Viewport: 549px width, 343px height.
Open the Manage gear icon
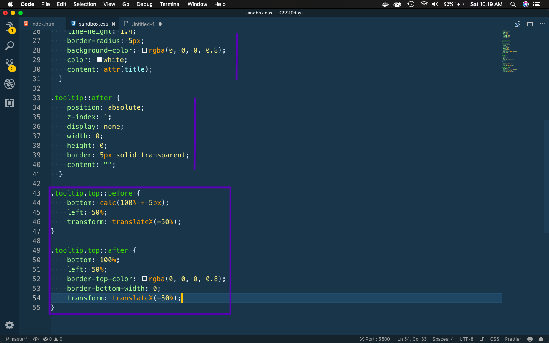click(x=10, y=325)
